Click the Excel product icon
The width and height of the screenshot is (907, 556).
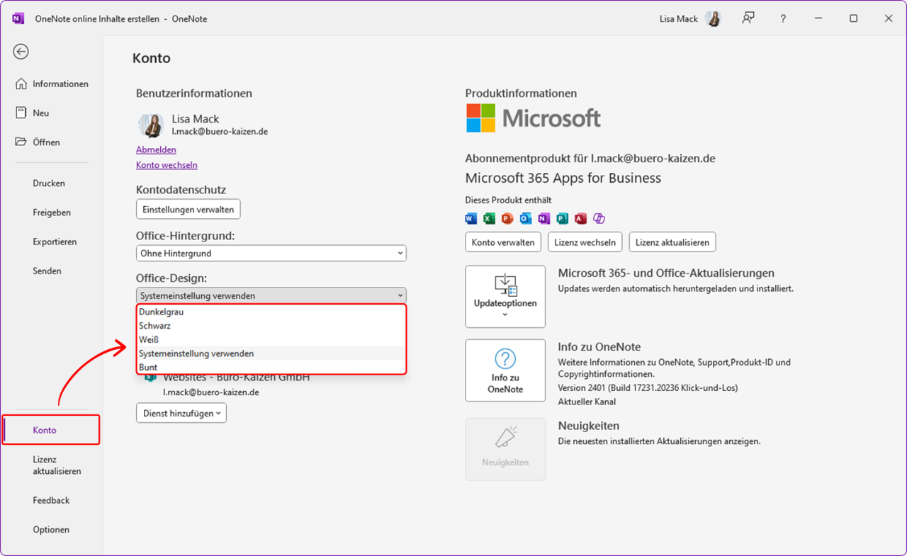pos(490,218)
